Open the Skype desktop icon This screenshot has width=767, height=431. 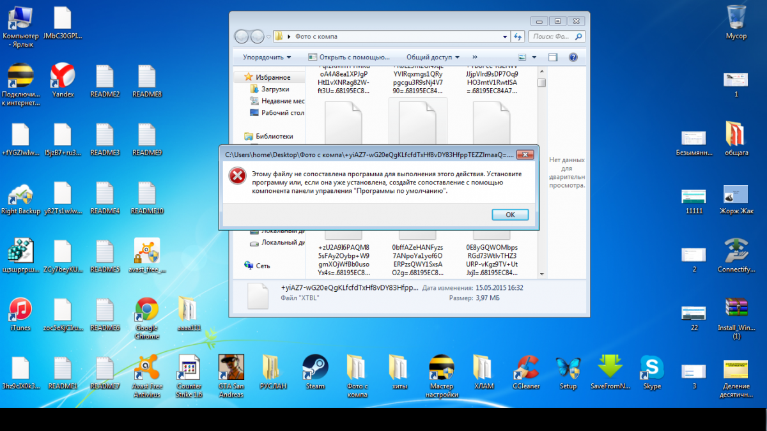(652, 368)
